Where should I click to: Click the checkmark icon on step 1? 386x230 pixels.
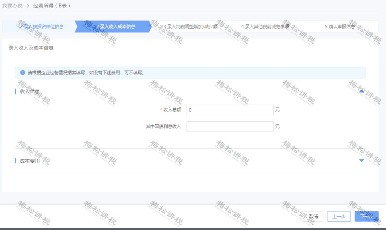pos(20,27)
